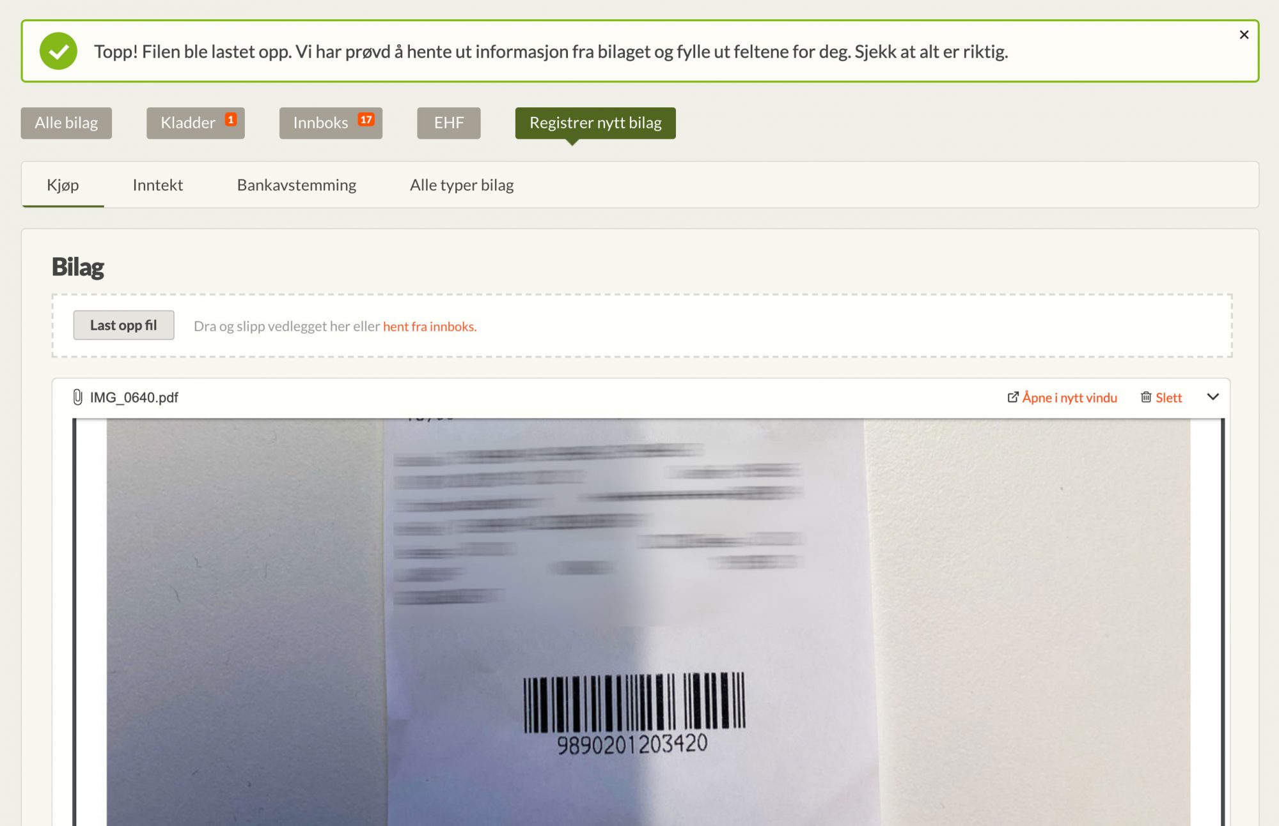This screenshot has width=1279, height=826.
Task: Open the EHF section
Action: click(x=449, y=123)
